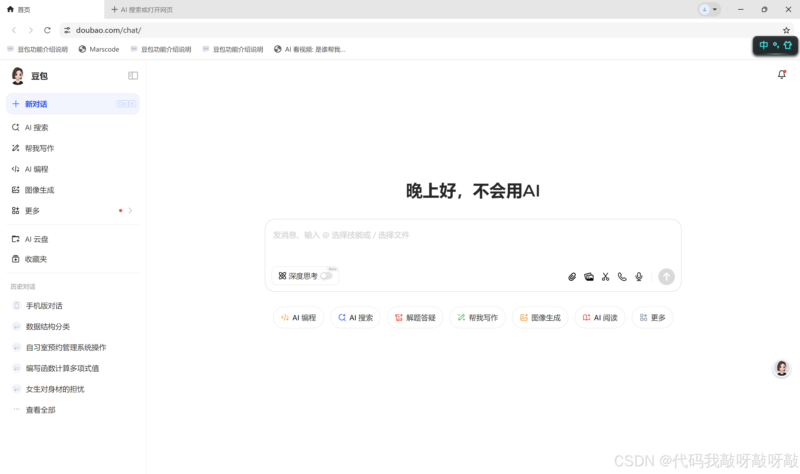The image size is (800, 474).
Task: Open AI 云盘 in sidebar
Action: [x=37, y=239]
